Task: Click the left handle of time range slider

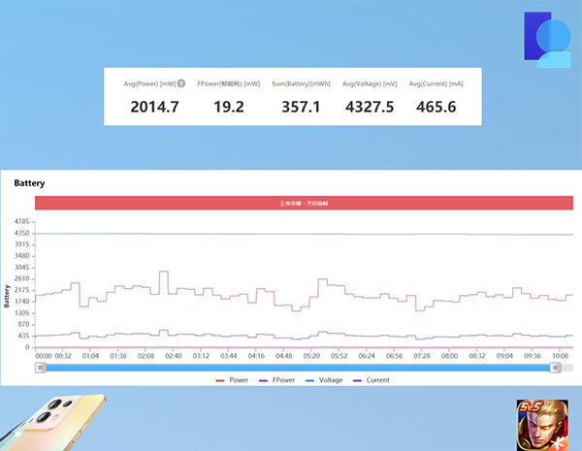Action: pyautogui.click(x=39, y=367)
